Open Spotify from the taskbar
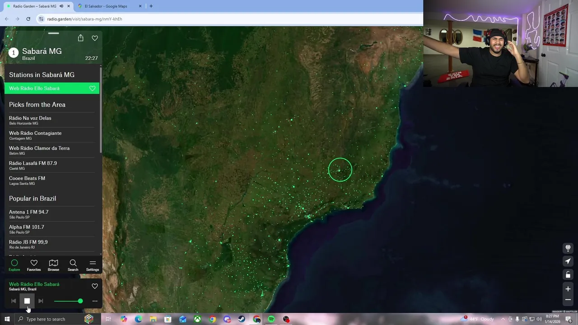This screenshot has width=578, height=325. tap(271, 319)
